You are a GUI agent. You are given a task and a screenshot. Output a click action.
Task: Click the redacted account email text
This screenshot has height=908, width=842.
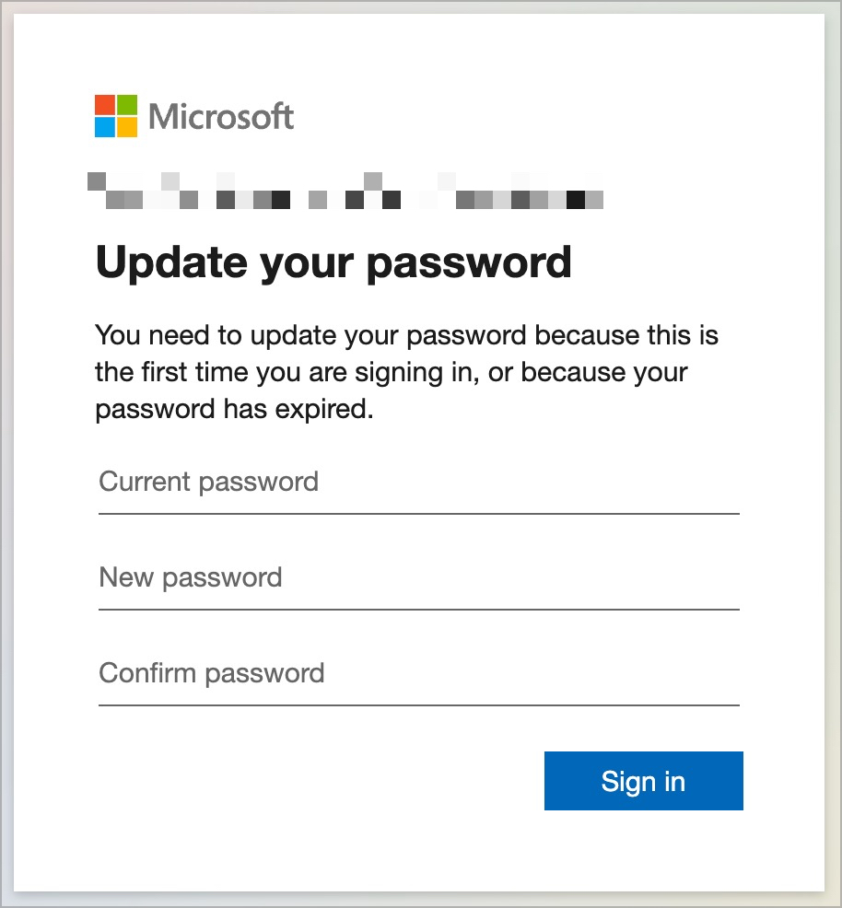coord(345,192)
